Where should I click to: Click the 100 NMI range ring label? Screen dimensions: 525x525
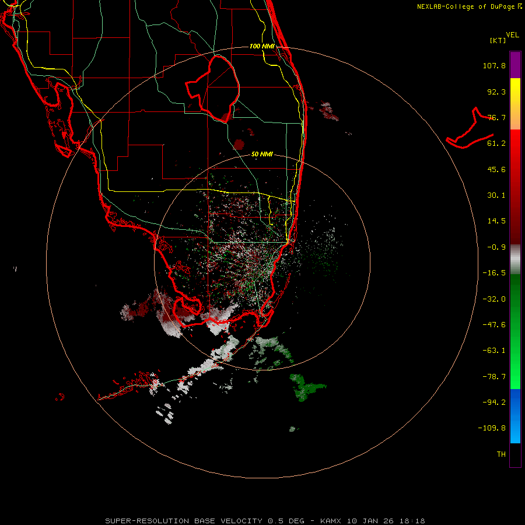[x=262, y=46]
